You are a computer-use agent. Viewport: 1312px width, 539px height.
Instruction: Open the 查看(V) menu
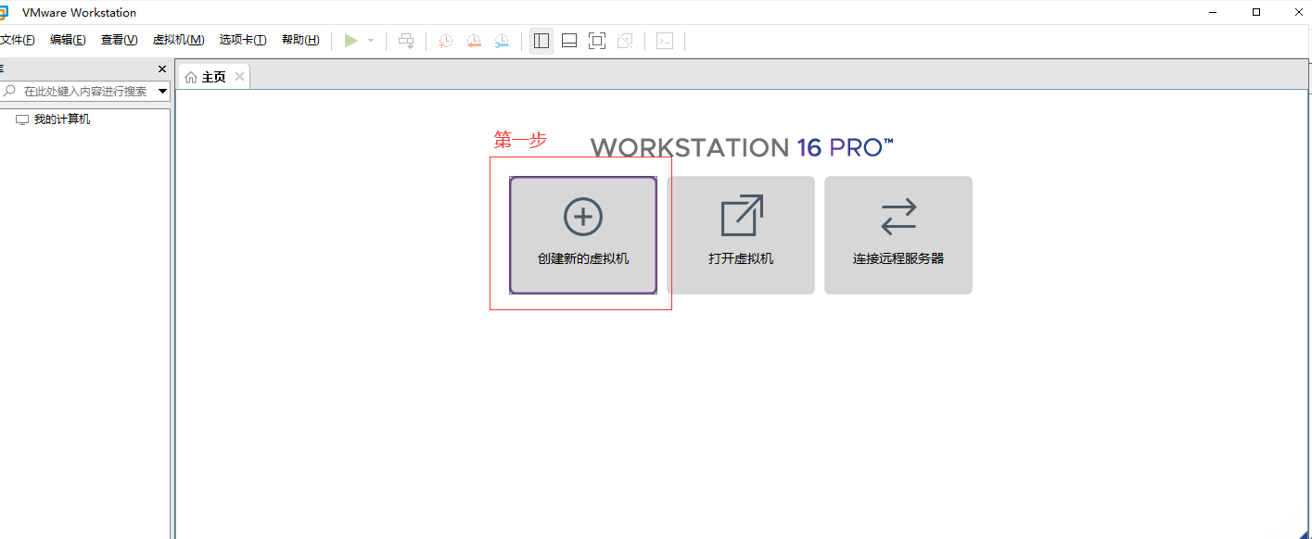(119, 40)
